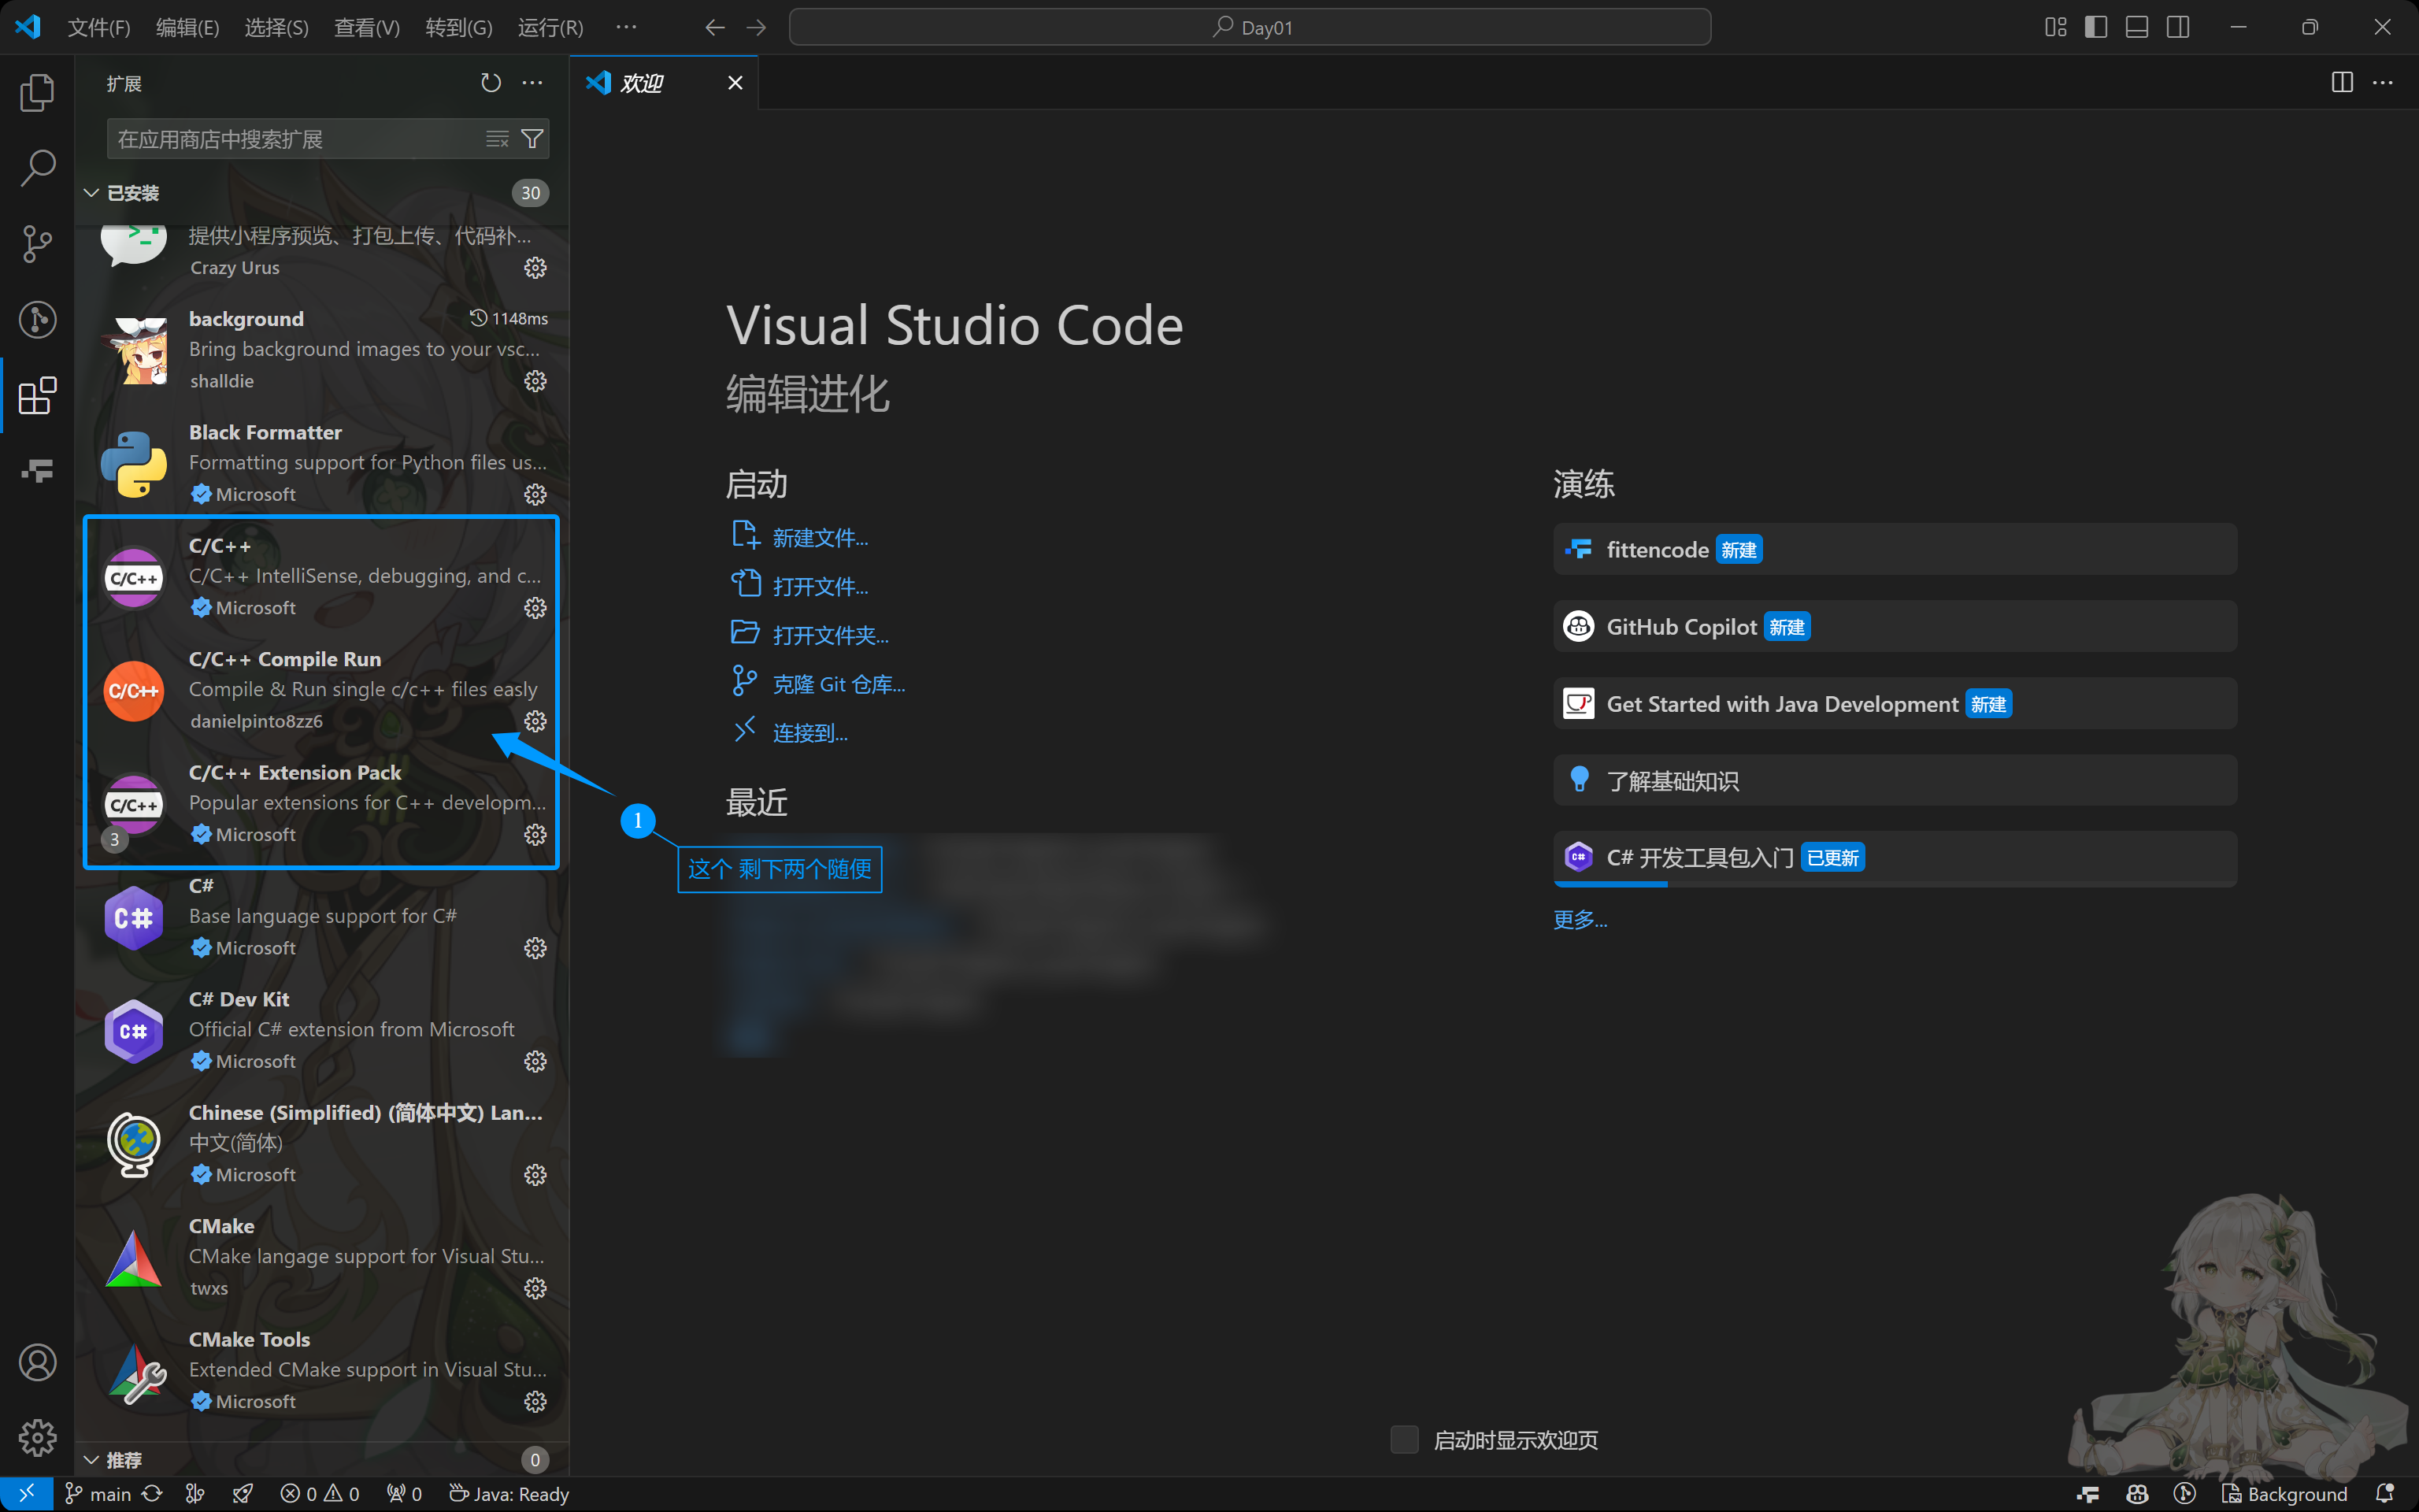Click 打开文件夹... link
The height and width of the screenshot is (1512, 2419).
click(831, 636)
